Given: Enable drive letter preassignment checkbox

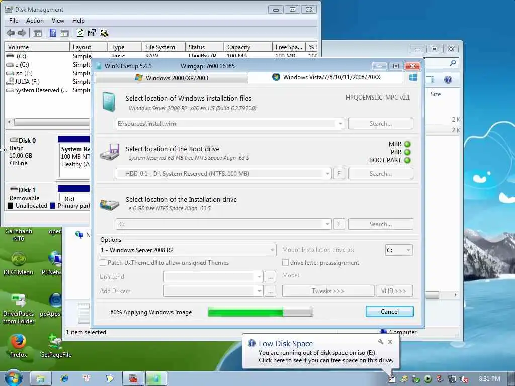Looking at the screenshot, I should click(x=286, y=262).
